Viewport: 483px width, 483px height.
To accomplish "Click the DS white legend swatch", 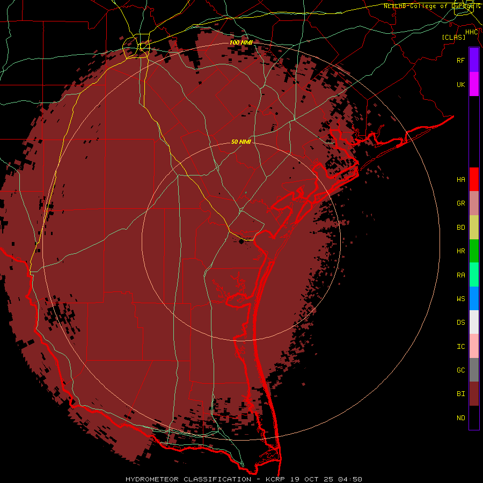I will 474,322.
